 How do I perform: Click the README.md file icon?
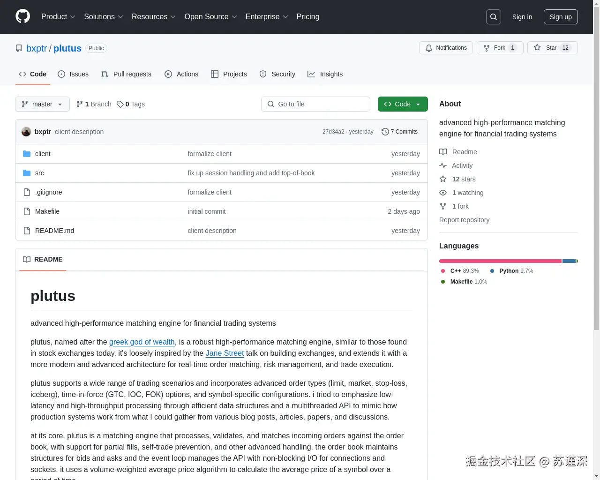(x=27, y=231)
